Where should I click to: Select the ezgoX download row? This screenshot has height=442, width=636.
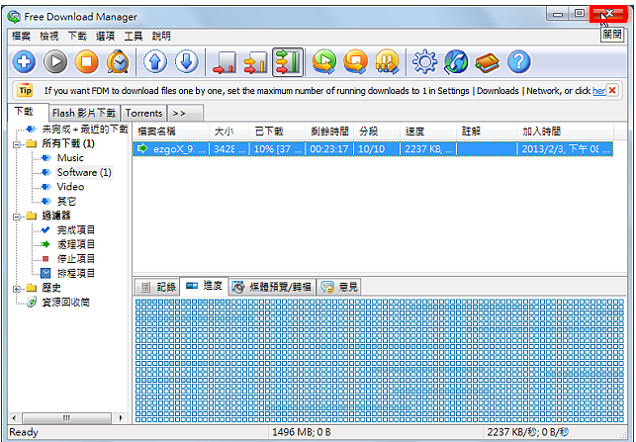[x=373, y=149]
